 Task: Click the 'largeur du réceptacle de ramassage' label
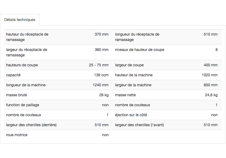26,52
